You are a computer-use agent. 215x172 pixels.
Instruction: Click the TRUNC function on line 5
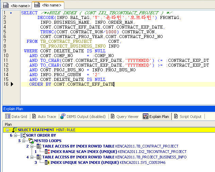pyautogui.click(x=47, y=32)
